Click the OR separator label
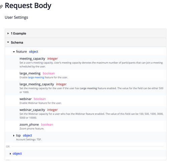Screen dimensions: 187x168 (x=8, y=146)
